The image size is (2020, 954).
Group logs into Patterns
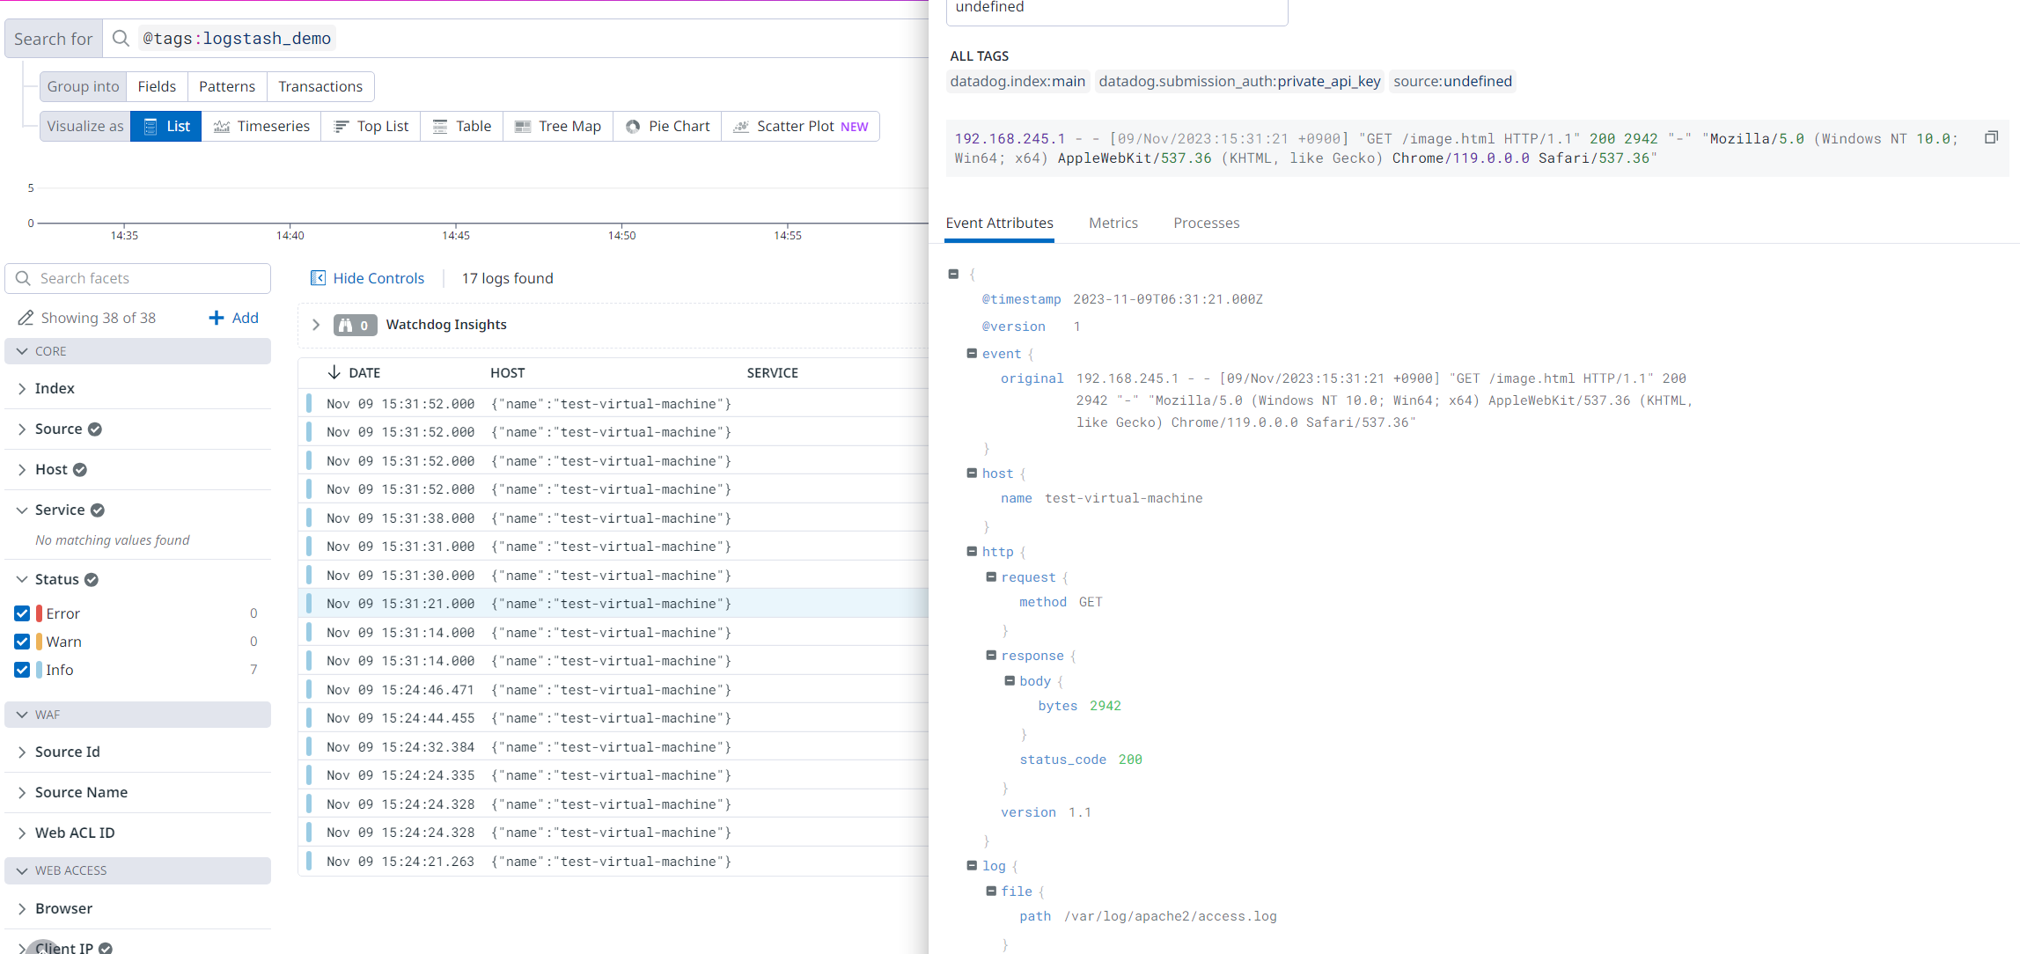pyautogui.click(x=226, y=86)
